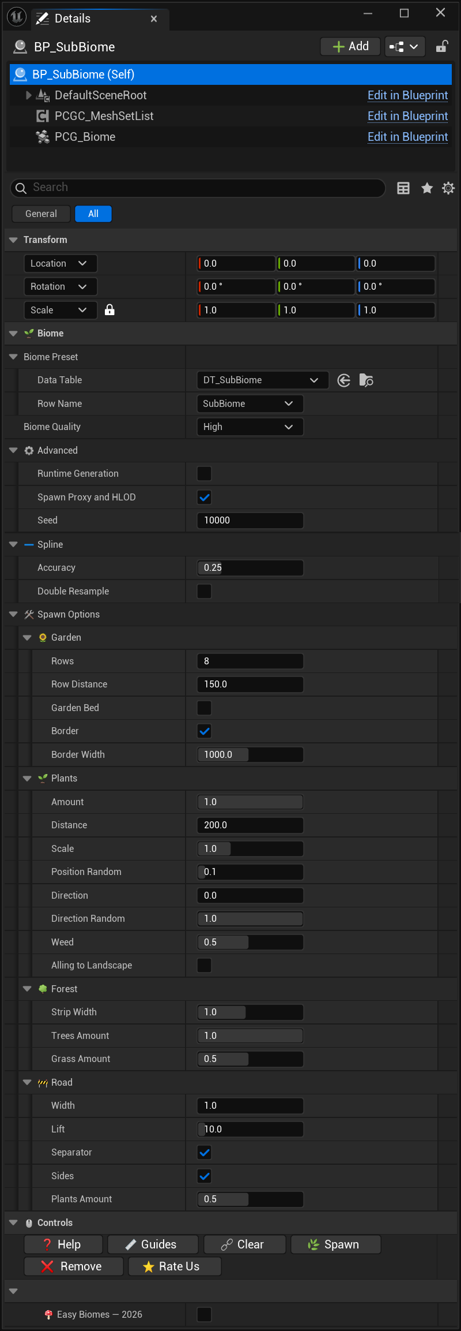Uncheck Spawn Proxy and HLOD
This screenshot has height=1331, width=461.
(x=204, y=497)
